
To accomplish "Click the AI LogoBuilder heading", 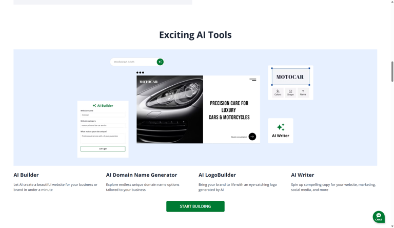I will [217, 175].
